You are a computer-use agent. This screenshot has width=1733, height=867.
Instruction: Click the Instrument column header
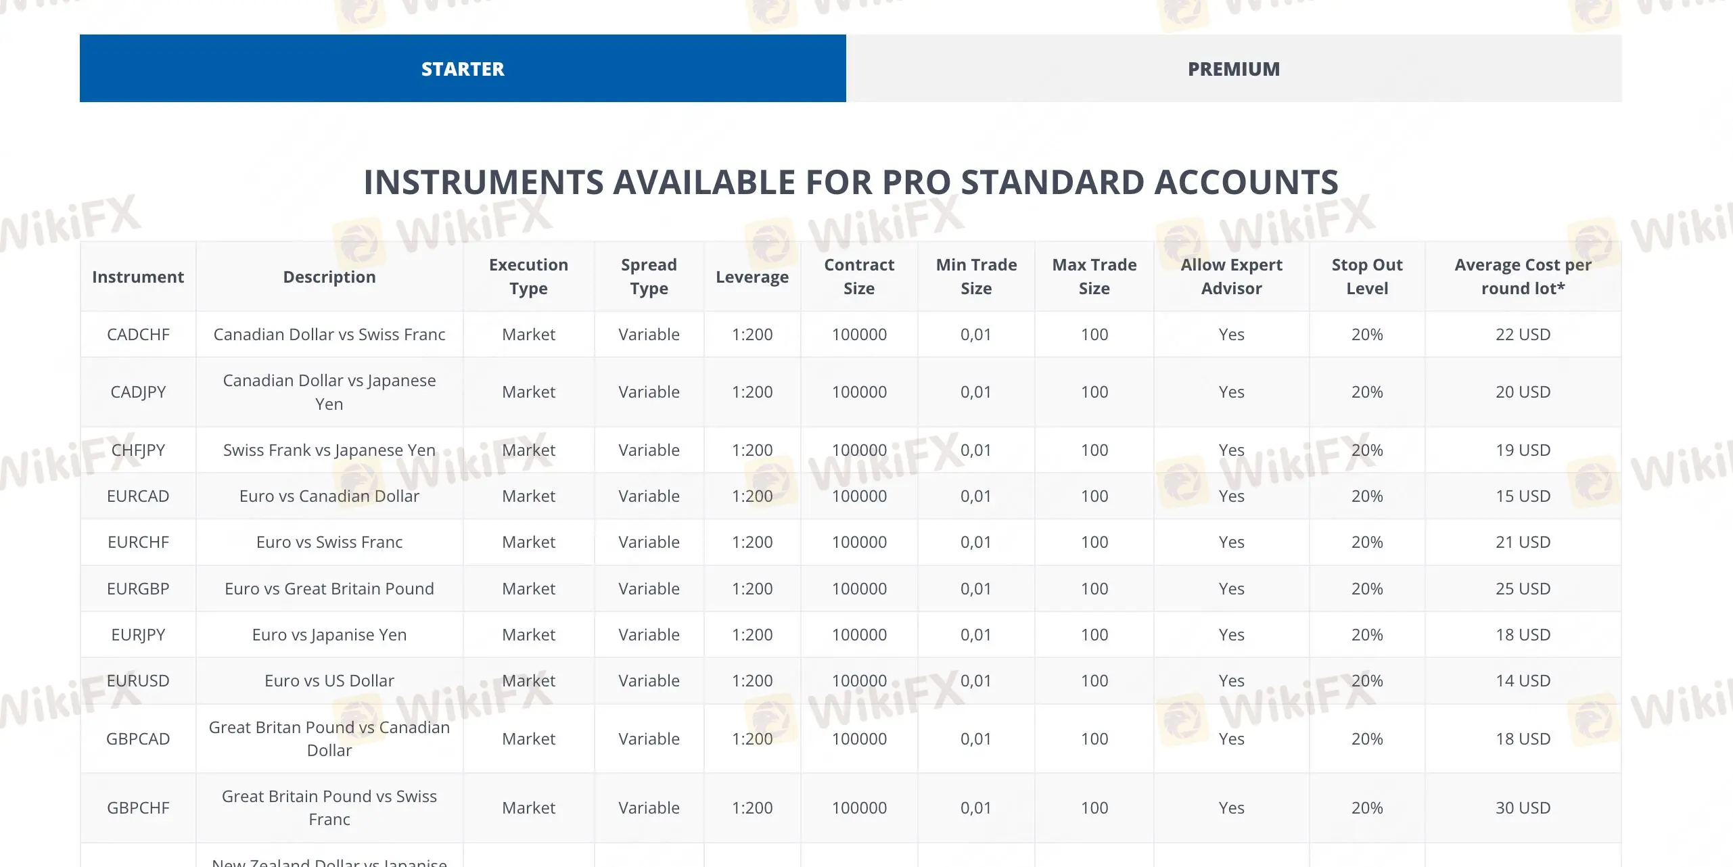[138, 277]
